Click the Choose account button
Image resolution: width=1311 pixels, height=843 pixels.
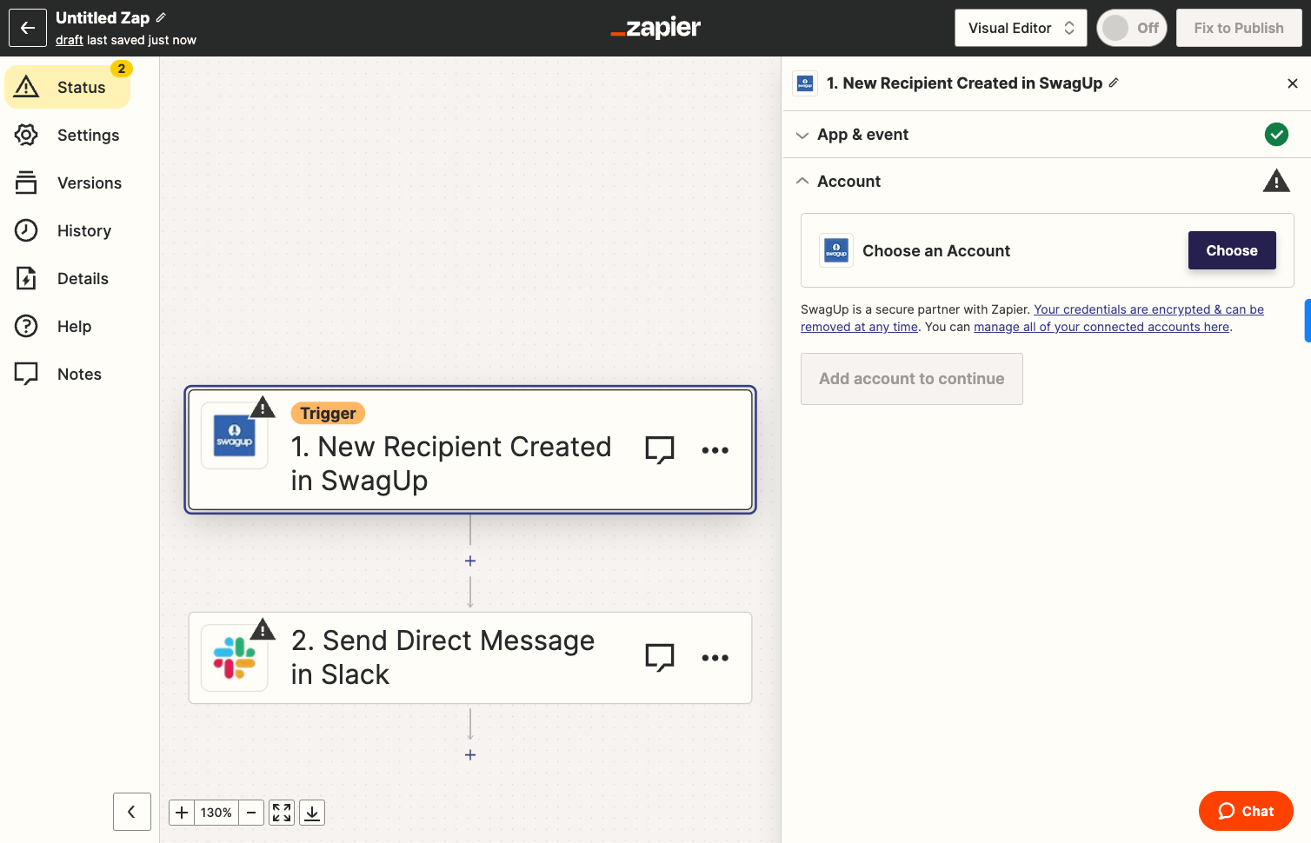click(1232, 250)
